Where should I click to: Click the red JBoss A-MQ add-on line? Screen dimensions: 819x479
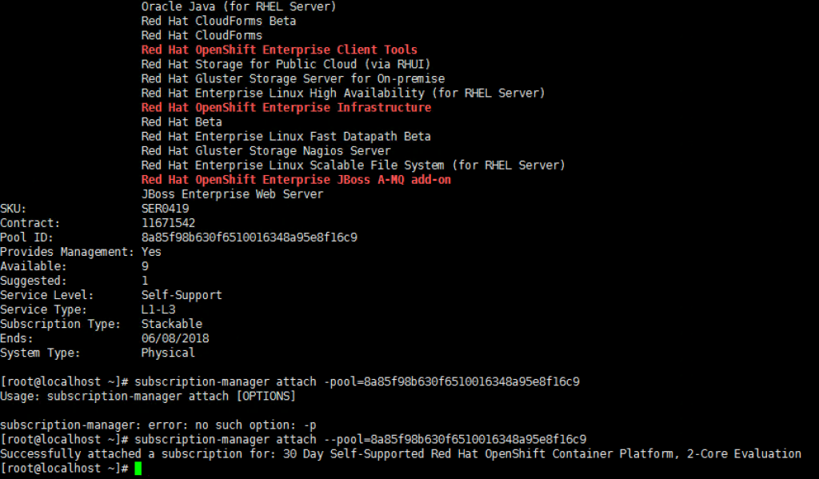(x=296, y=180)
